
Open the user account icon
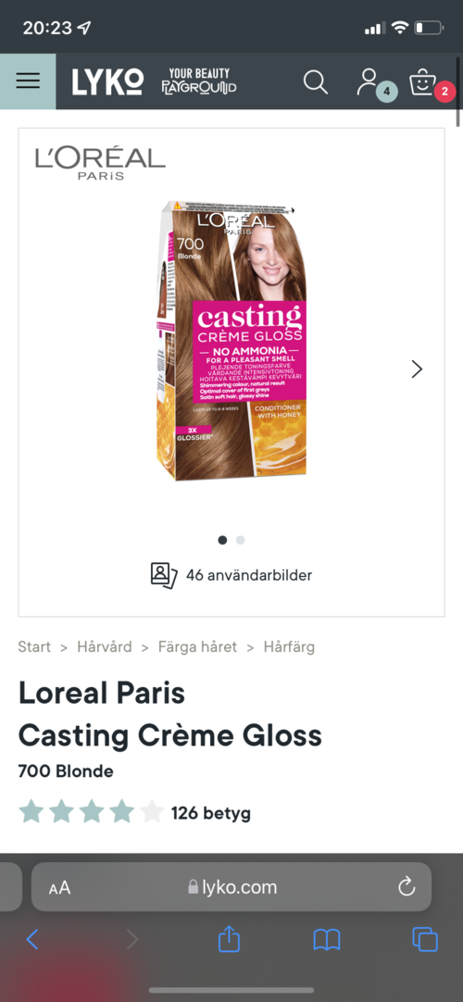(369, 81)
